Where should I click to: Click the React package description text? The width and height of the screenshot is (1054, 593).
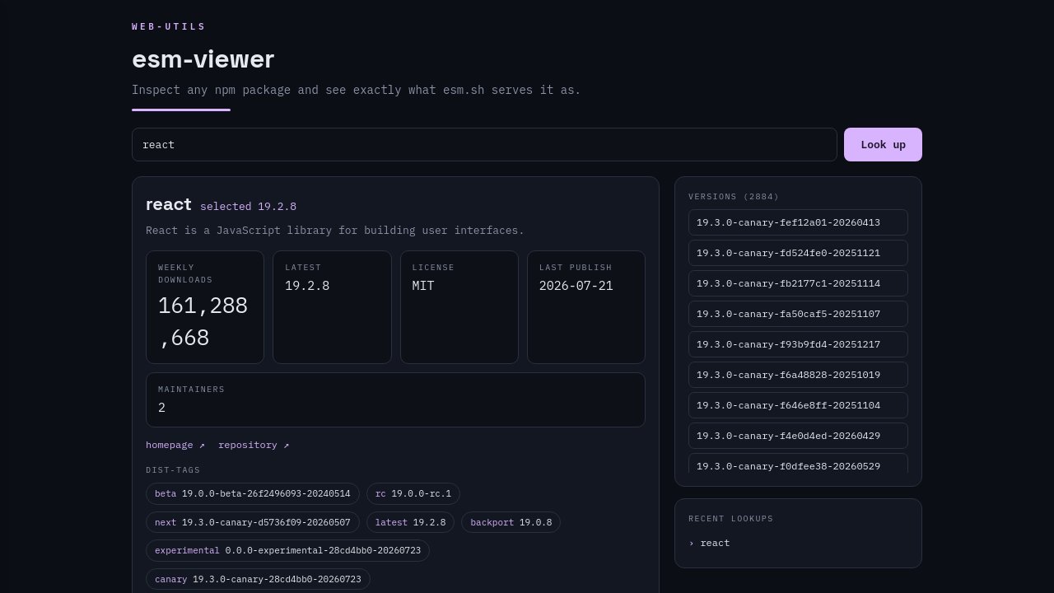[335, 231]
